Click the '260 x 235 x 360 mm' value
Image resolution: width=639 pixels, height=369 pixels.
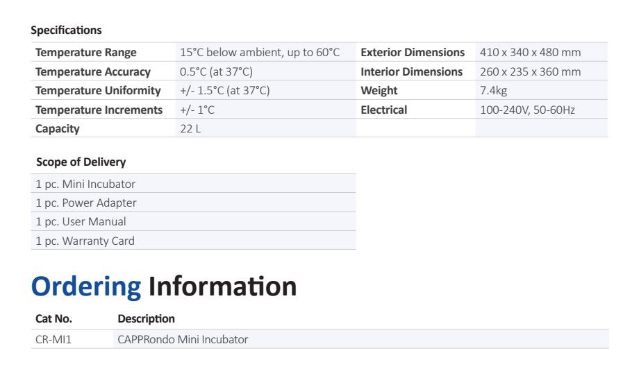pyautogui.click(x=531, y=72)
